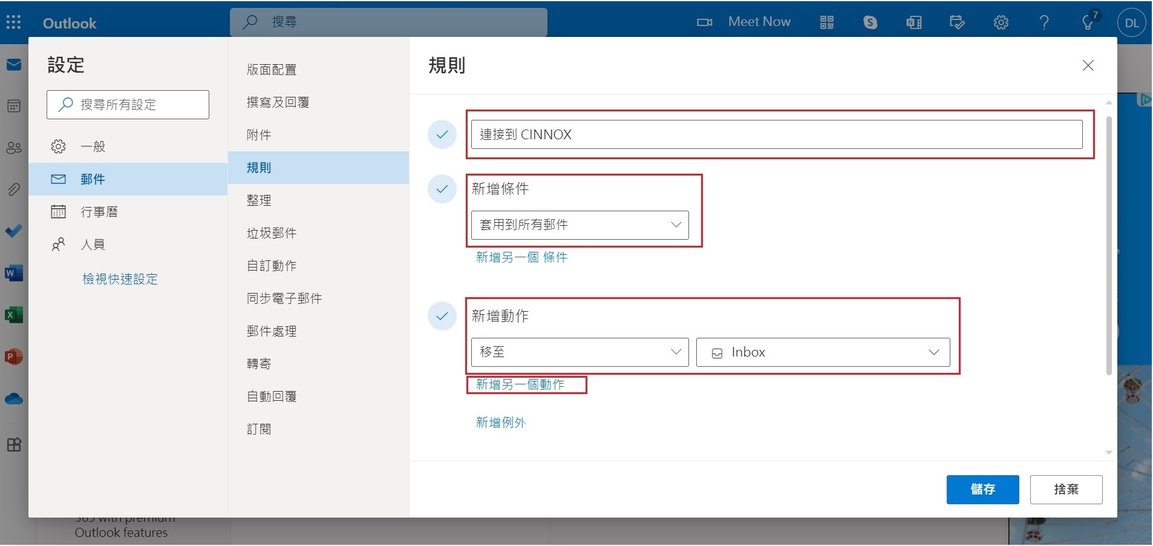Open OneDrive cloud icon in sidebar
The width and height of the screenshot is (1153, 546).
coord(13,399)
